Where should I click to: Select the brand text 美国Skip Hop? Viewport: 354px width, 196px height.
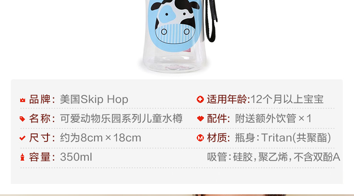94,99
